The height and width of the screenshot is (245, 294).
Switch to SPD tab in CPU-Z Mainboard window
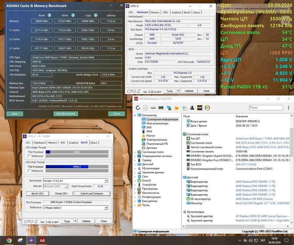(165, 12)
